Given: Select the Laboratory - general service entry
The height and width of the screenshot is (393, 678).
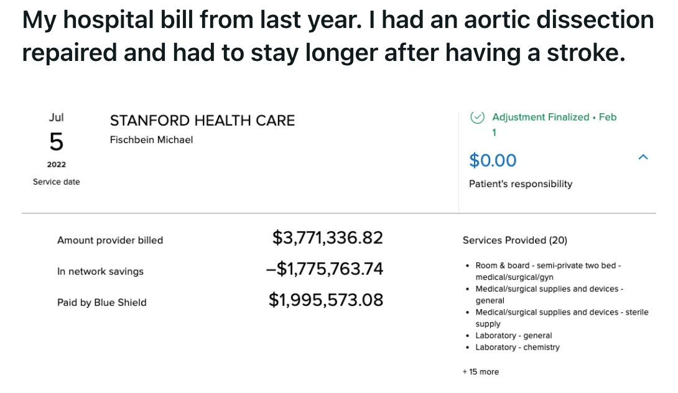Looking at the screenshot, I should 513,336.
